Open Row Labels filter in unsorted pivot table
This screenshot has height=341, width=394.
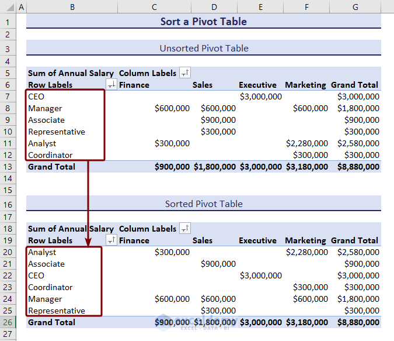(x=111, y=85)
